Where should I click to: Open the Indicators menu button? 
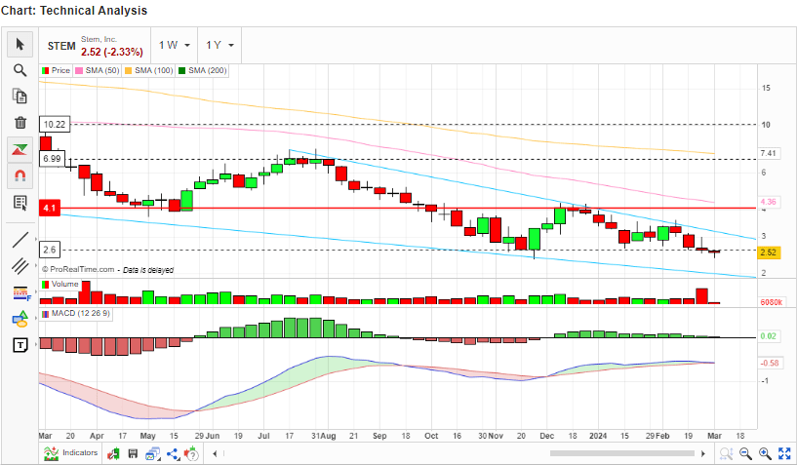[70, 452]
